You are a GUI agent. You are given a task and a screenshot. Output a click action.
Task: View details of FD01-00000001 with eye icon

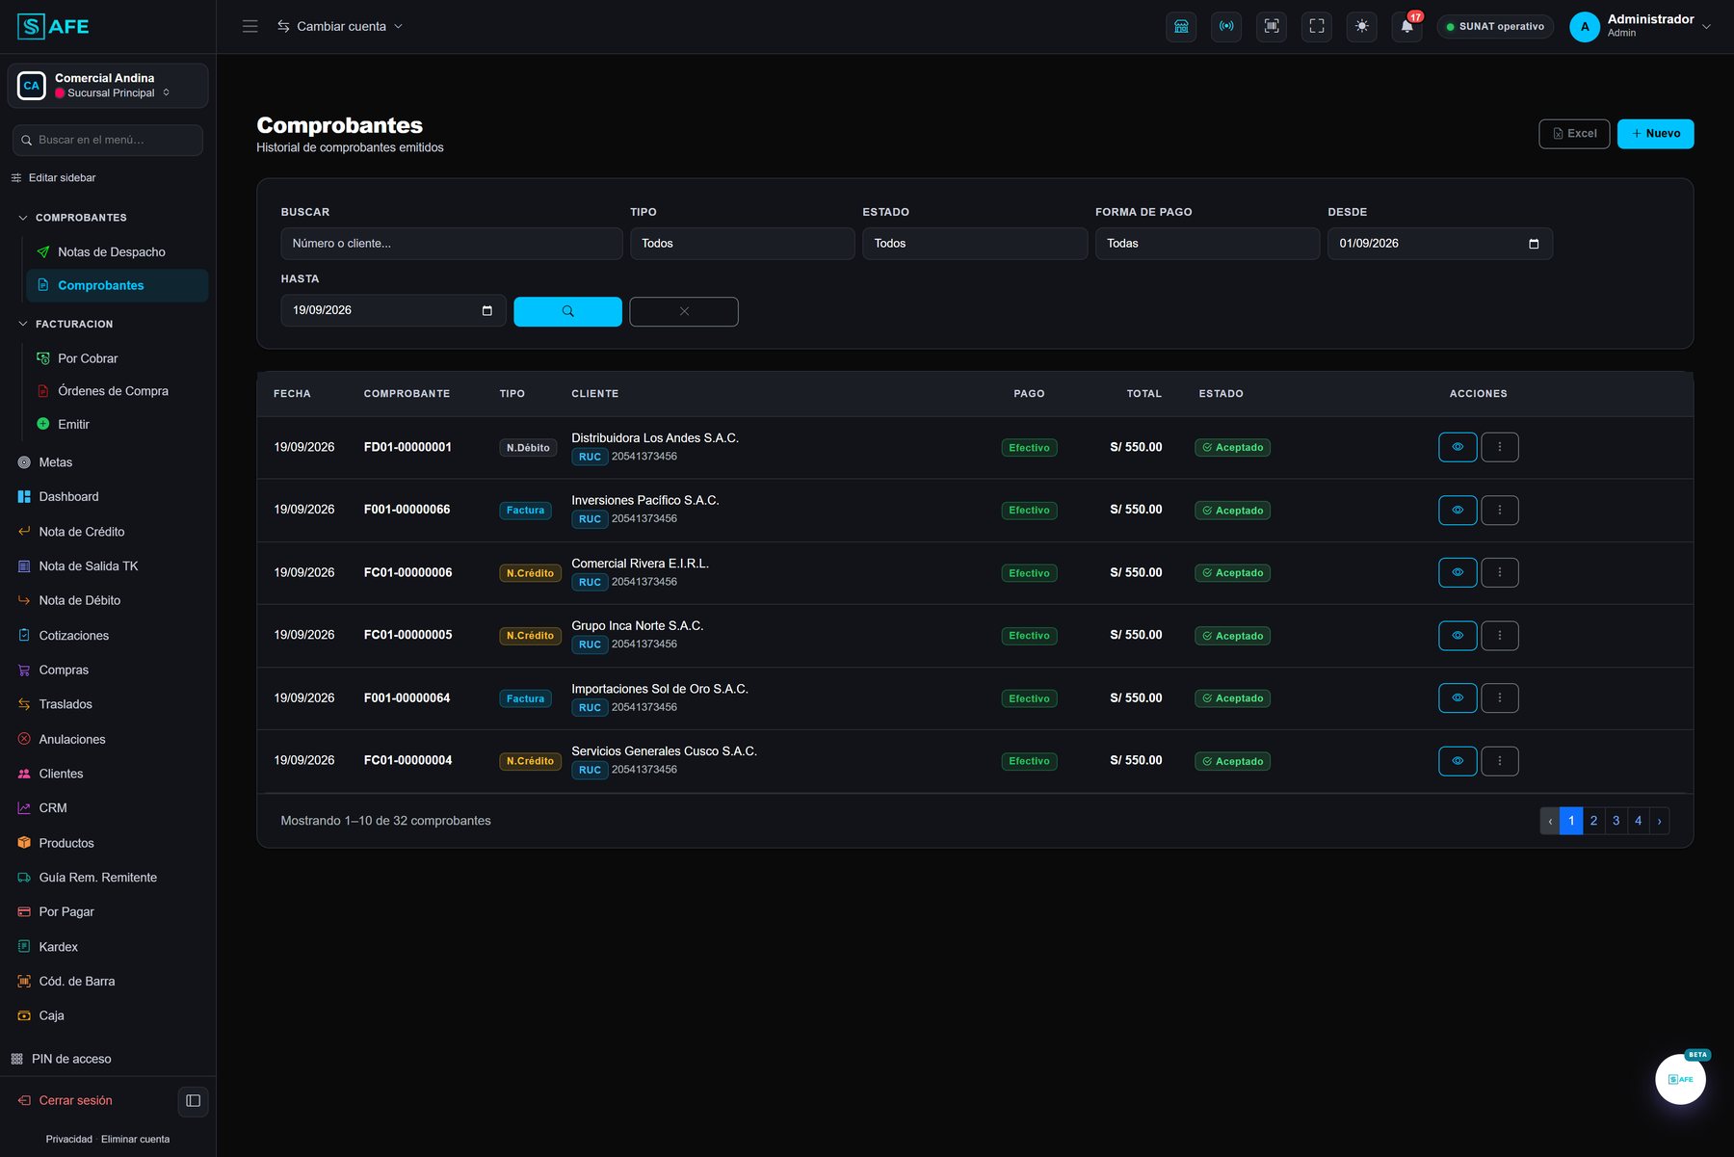point(1458,447)
